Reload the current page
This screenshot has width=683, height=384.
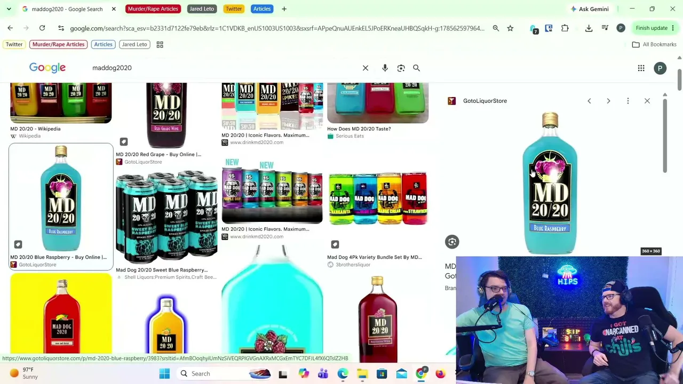pos(42,28)
